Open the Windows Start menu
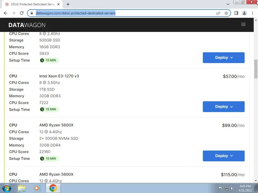Viewport: 258px width, 193px height. tap(7, 188)
